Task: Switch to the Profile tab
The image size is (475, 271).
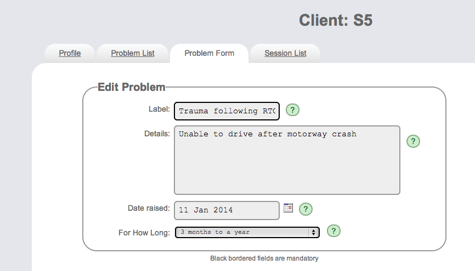Action: [x=70, y=53]
